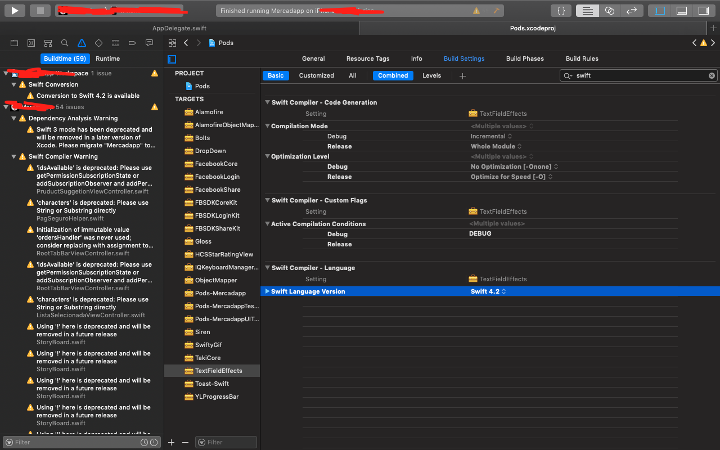Open the Report navigator speech bubble icon
The image size is (720, 450).
(x=149, y=43)
